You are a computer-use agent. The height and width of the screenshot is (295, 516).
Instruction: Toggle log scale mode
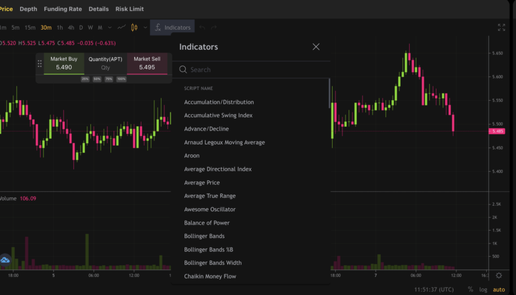coord(483,290)
